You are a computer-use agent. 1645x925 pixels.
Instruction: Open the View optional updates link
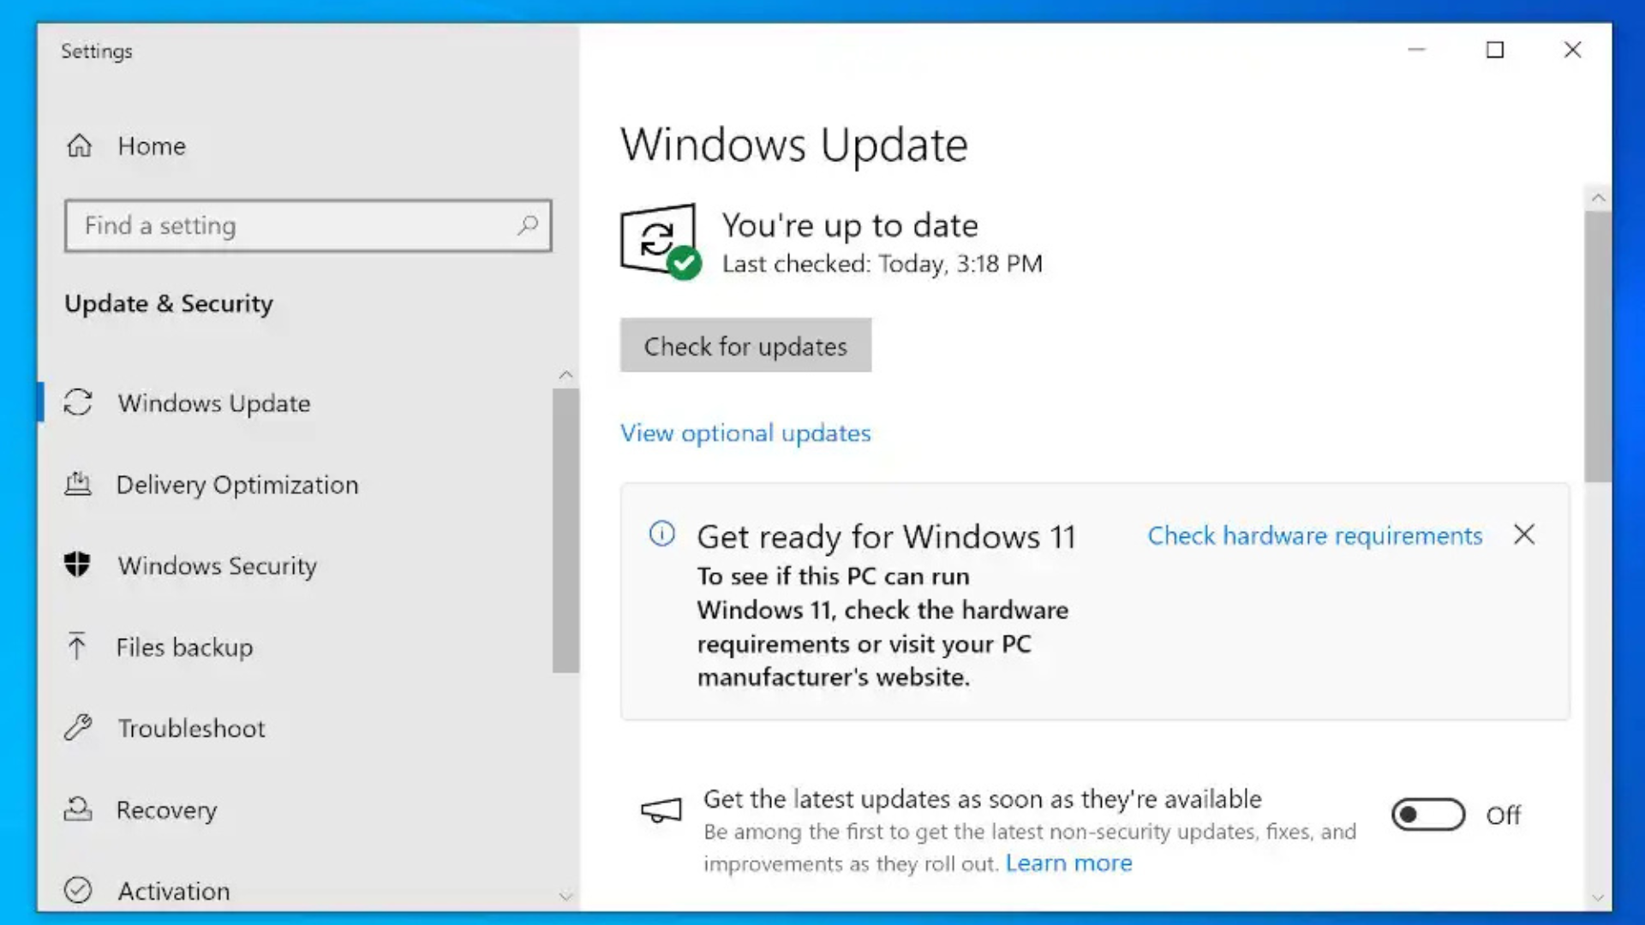point(745,433)
